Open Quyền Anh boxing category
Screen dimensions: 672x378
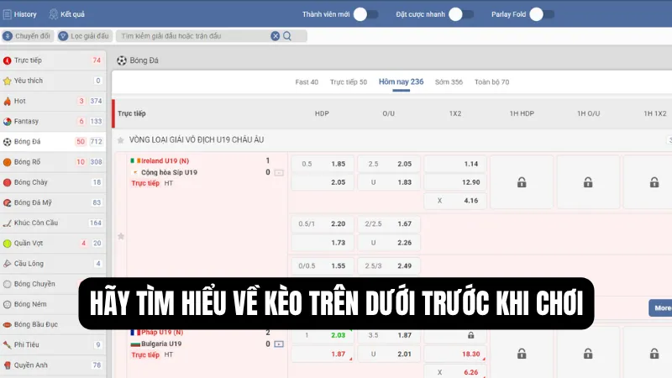tap(53, 365)
